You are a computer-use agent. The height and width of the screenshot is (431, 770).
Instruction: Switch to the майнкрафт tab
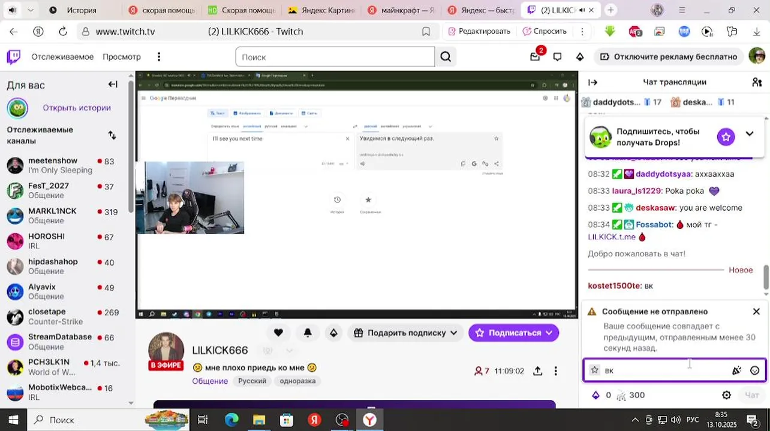tap(401, 10)
